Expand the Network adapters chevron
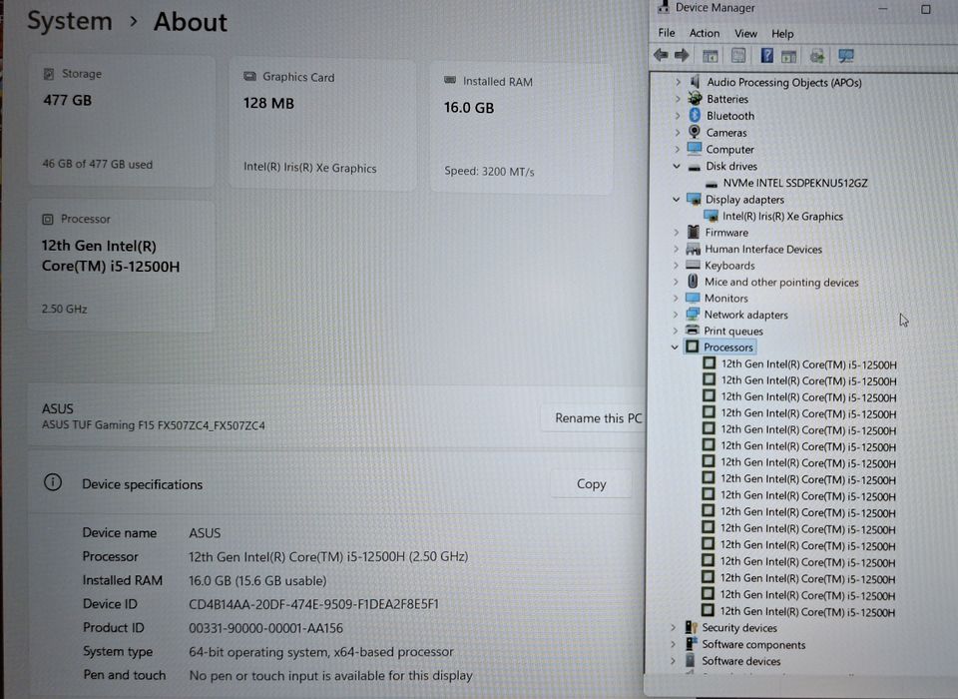This screenshot has height=699, width=958. click(x=676, y=315)
